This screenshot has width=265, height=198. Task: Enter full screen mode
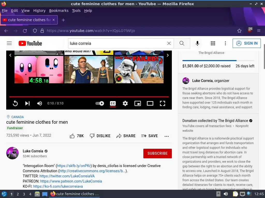pos(163,103)
